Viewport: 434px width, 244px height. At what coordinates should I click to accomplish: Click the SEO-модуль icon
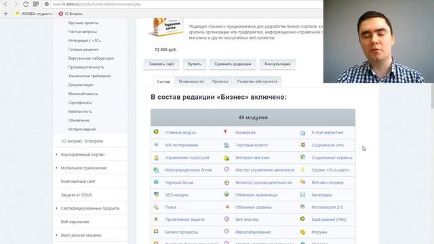(156, 195)
